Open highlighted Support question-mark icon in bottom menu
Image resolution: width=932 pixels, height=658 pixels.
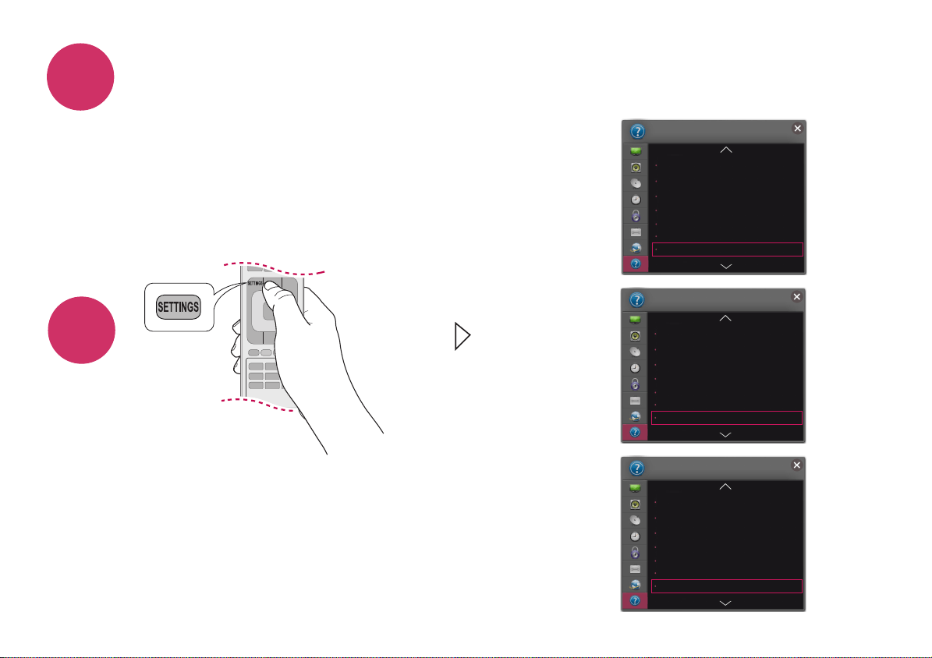634,601
